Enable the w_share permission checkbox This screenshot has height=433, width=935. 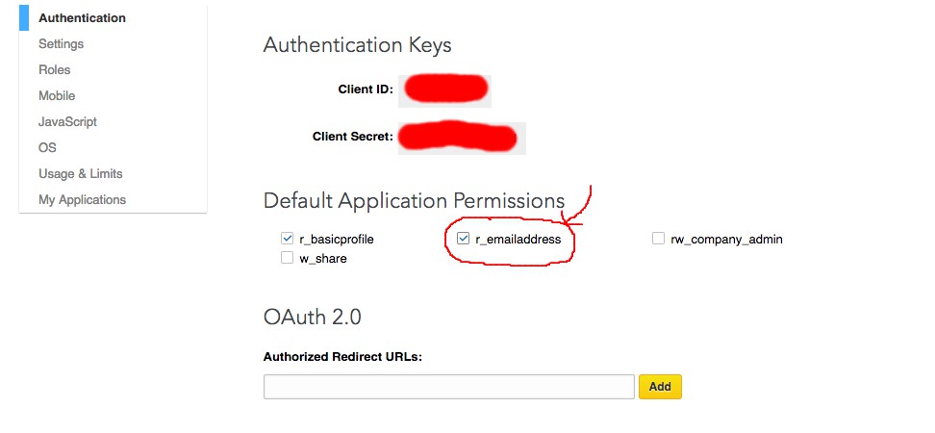[x=287, y=258]
